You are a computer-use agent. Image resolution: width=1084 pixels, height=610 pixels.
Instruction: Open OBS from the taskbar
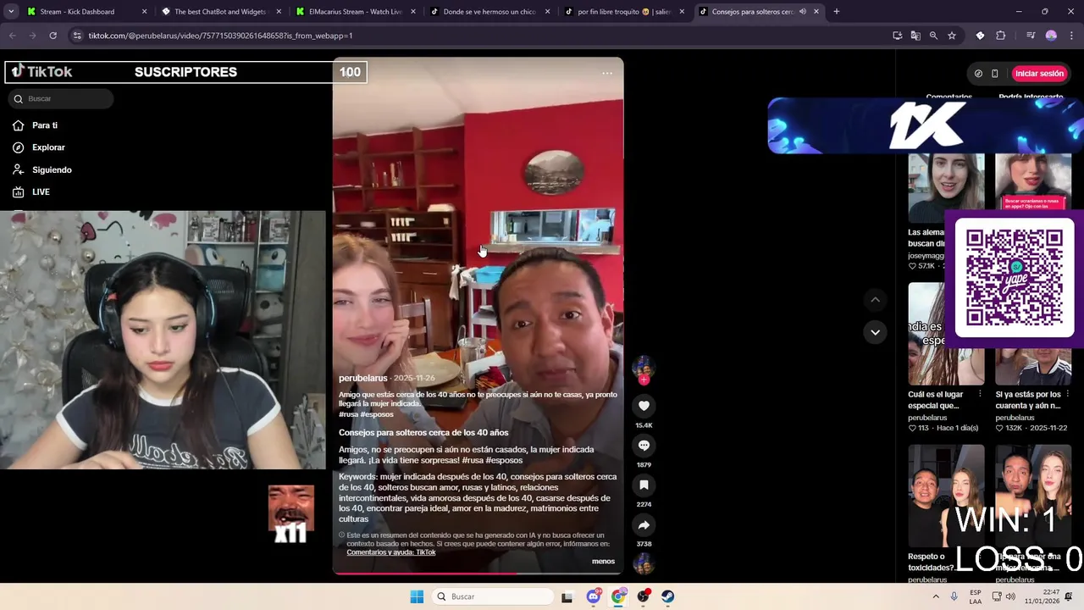pos(644,596)
